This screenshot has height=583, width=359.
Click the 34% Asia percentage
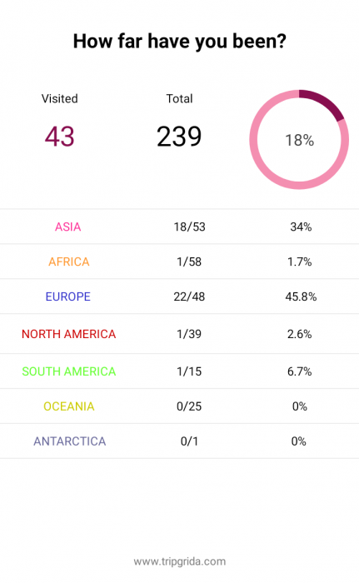pos(301,227)
